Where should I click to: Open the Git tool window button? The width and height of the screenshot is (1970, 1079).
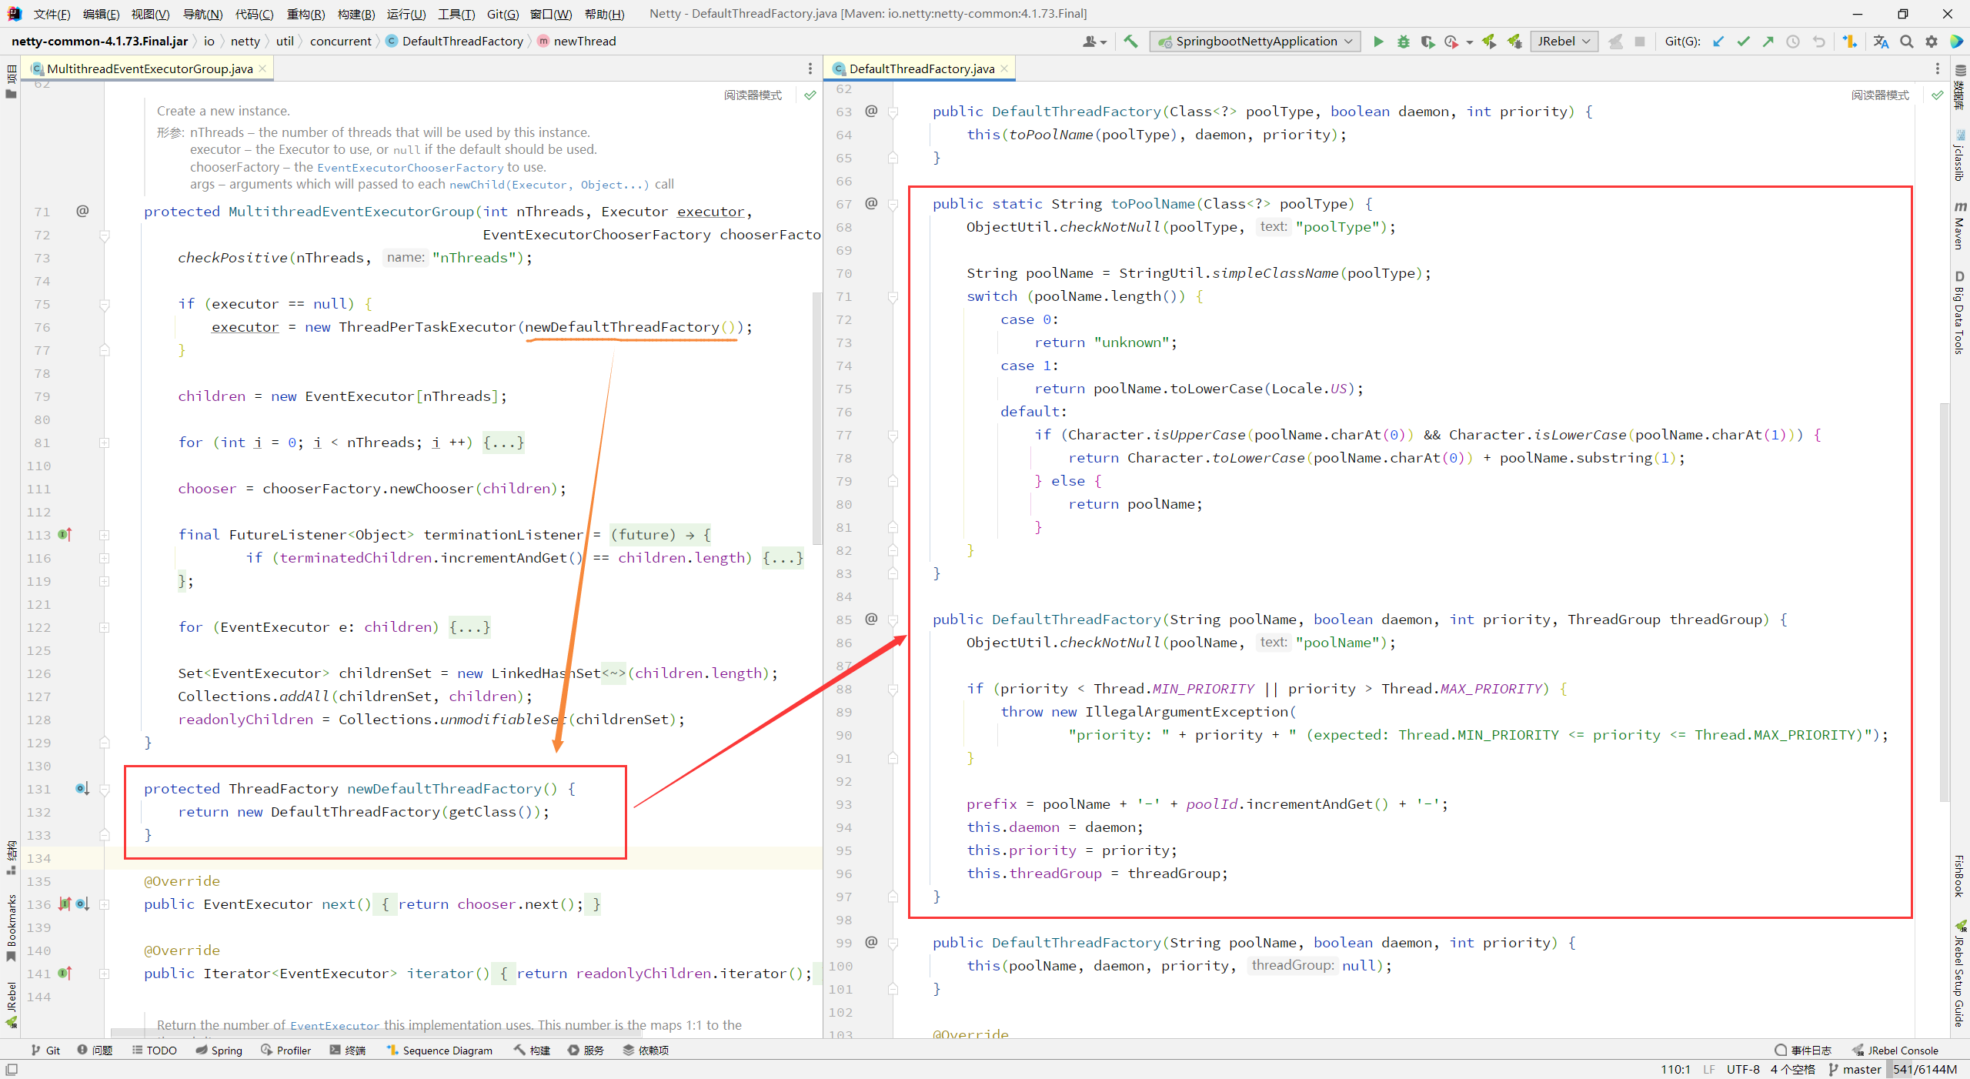tap(45, 1051)
